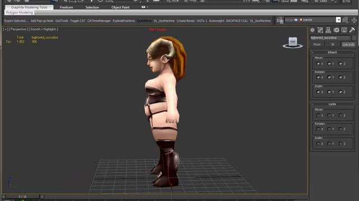The width and height of the screenshot is (359, 201).
Task: Enable Locks Rotate X checkbox
Action: pyautogui.click(x=318, y=129)
